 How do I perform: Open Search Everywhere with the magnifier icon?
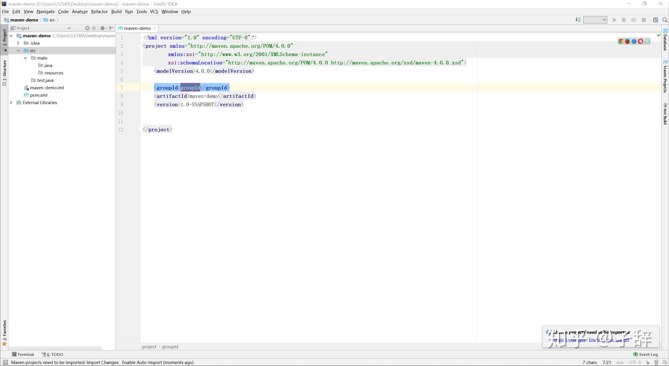click(x=665, y=20)
